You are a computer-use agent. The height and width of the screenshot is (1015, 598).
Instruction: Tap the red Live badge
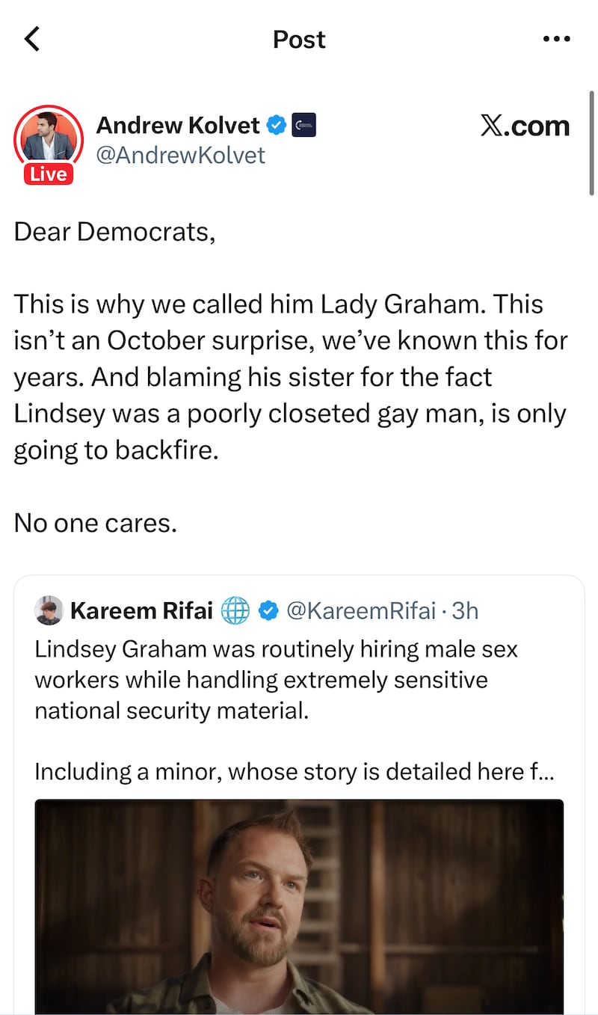[49, 174]
